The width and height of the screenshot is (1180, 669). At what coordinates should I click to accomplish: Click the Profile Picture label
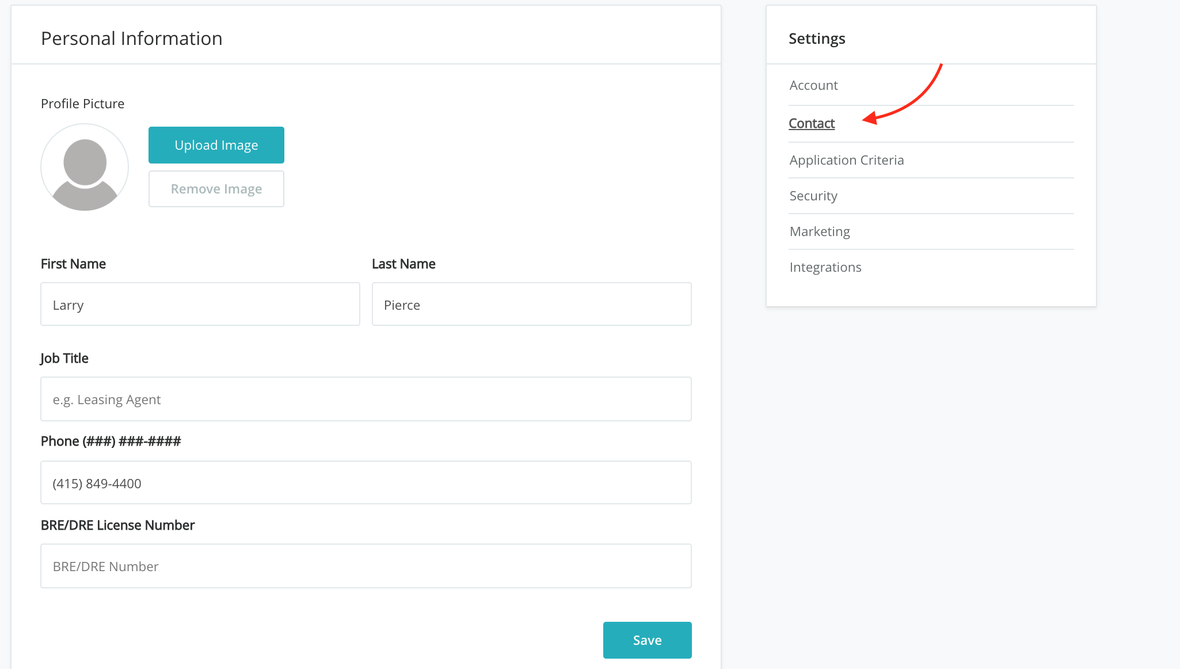(82, 104)
